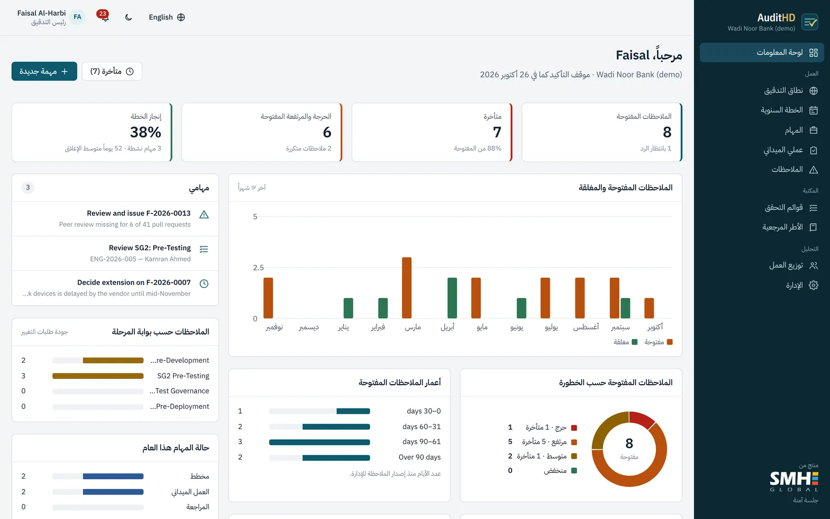Click the مرتفع severity legend row
Image resolution: width=830 pixels, height=519 pixels.
pos(543,442)
